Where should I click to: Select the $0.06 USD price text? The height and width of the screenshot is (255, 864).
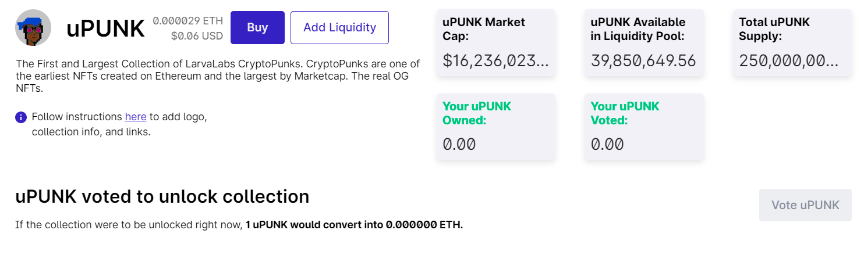[197, 36]
